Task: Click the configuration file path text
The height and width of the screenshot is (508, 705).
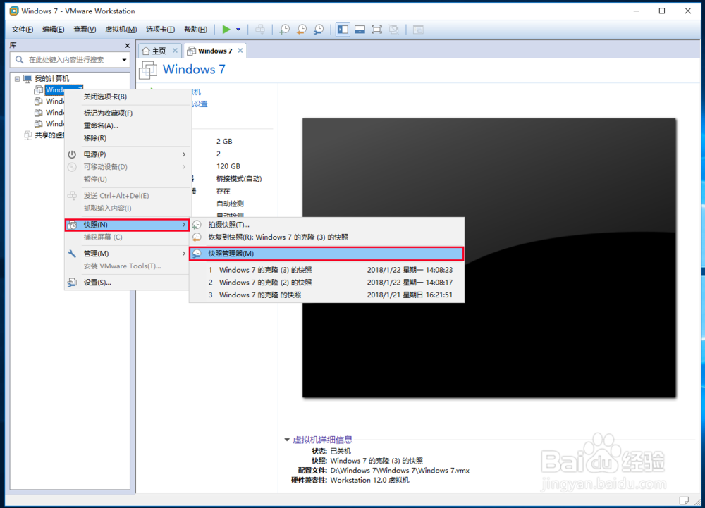Action: [x=400, y=471]
